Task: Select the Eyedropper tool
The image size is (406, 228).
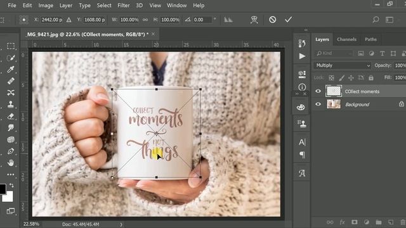Action: pos(11,69)
